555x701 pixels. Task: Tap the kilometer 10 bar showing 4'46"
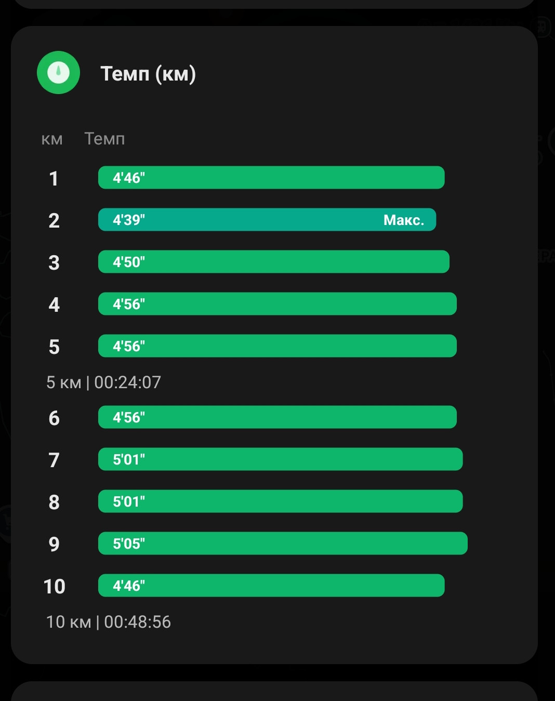point(271,586)
